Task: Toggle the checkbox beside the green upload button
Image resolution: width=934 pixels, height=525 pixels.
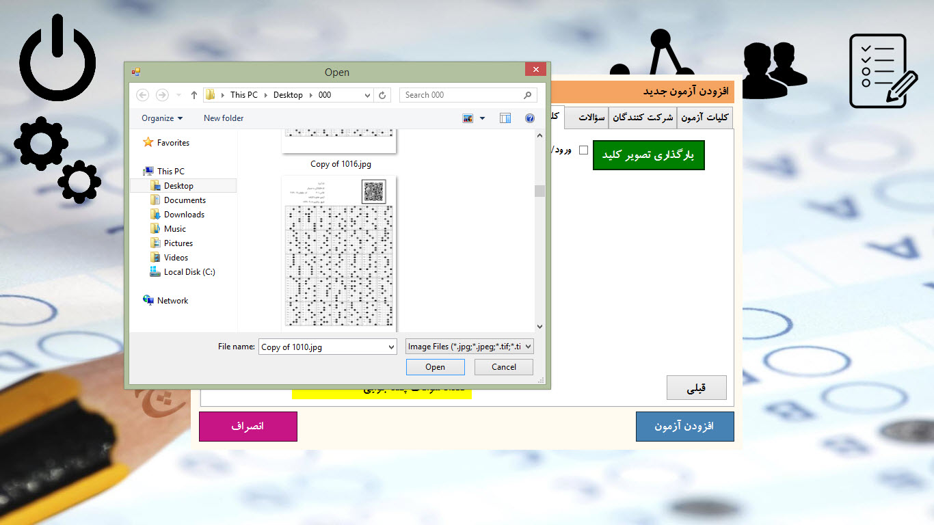Action: click(583, 150)
